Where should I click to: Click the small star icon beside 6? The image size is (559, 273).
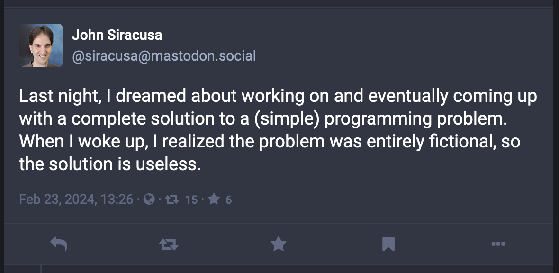(214, 200)
